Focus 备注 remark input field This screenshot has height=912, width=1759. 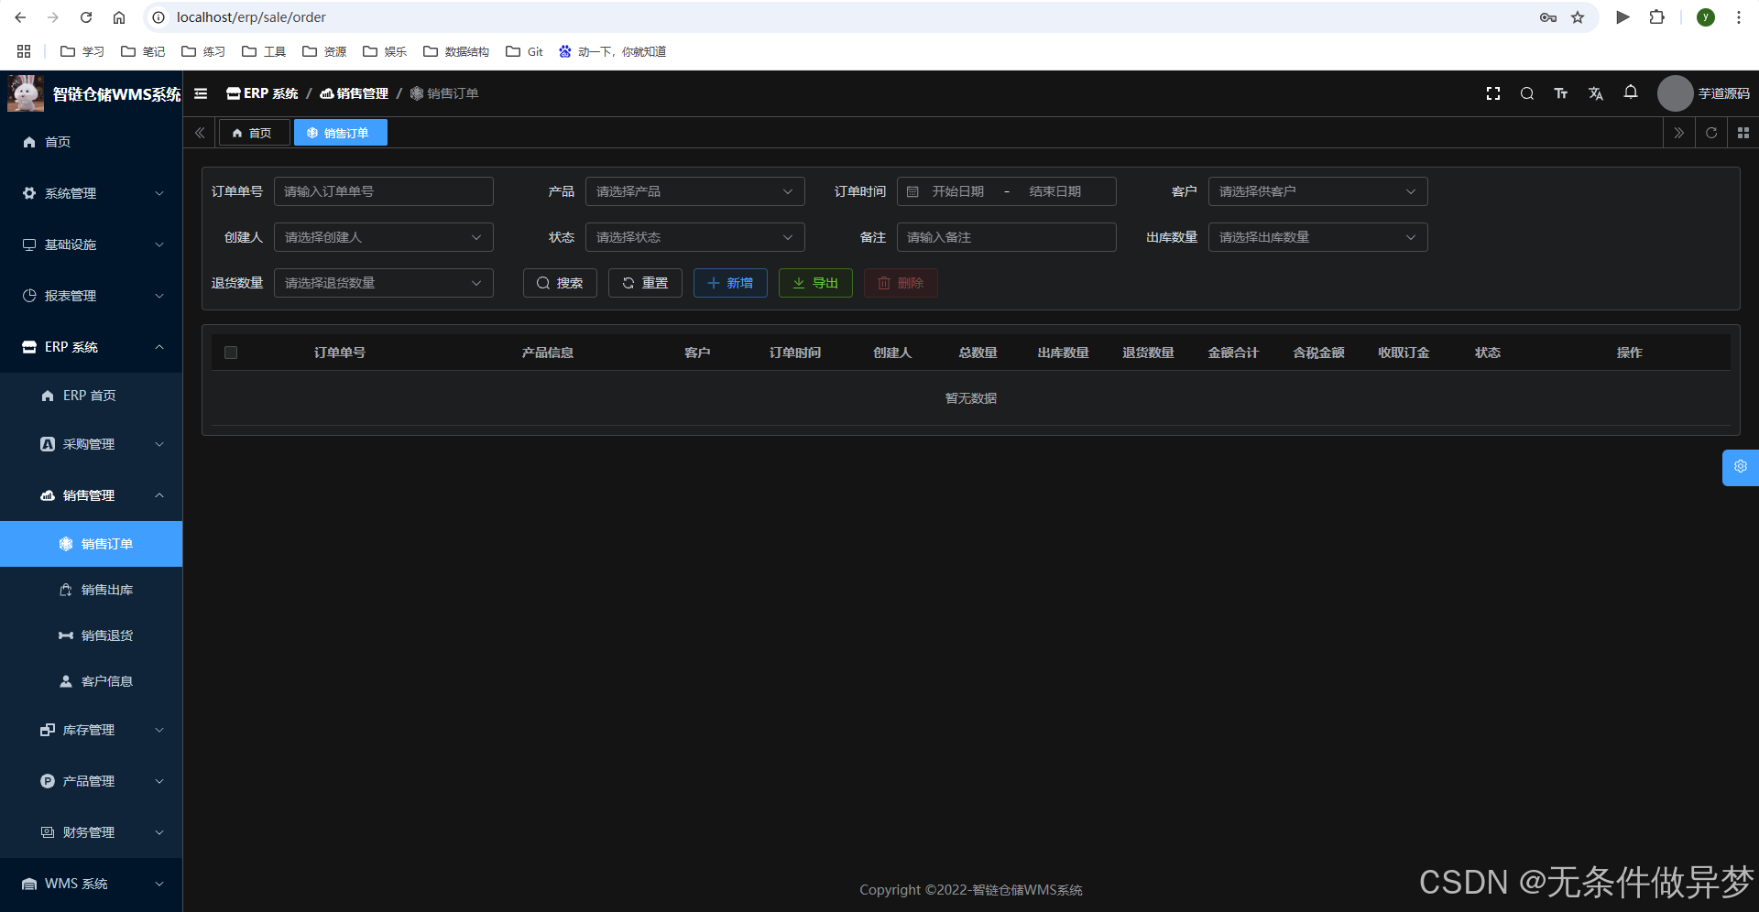[1007, 237]
